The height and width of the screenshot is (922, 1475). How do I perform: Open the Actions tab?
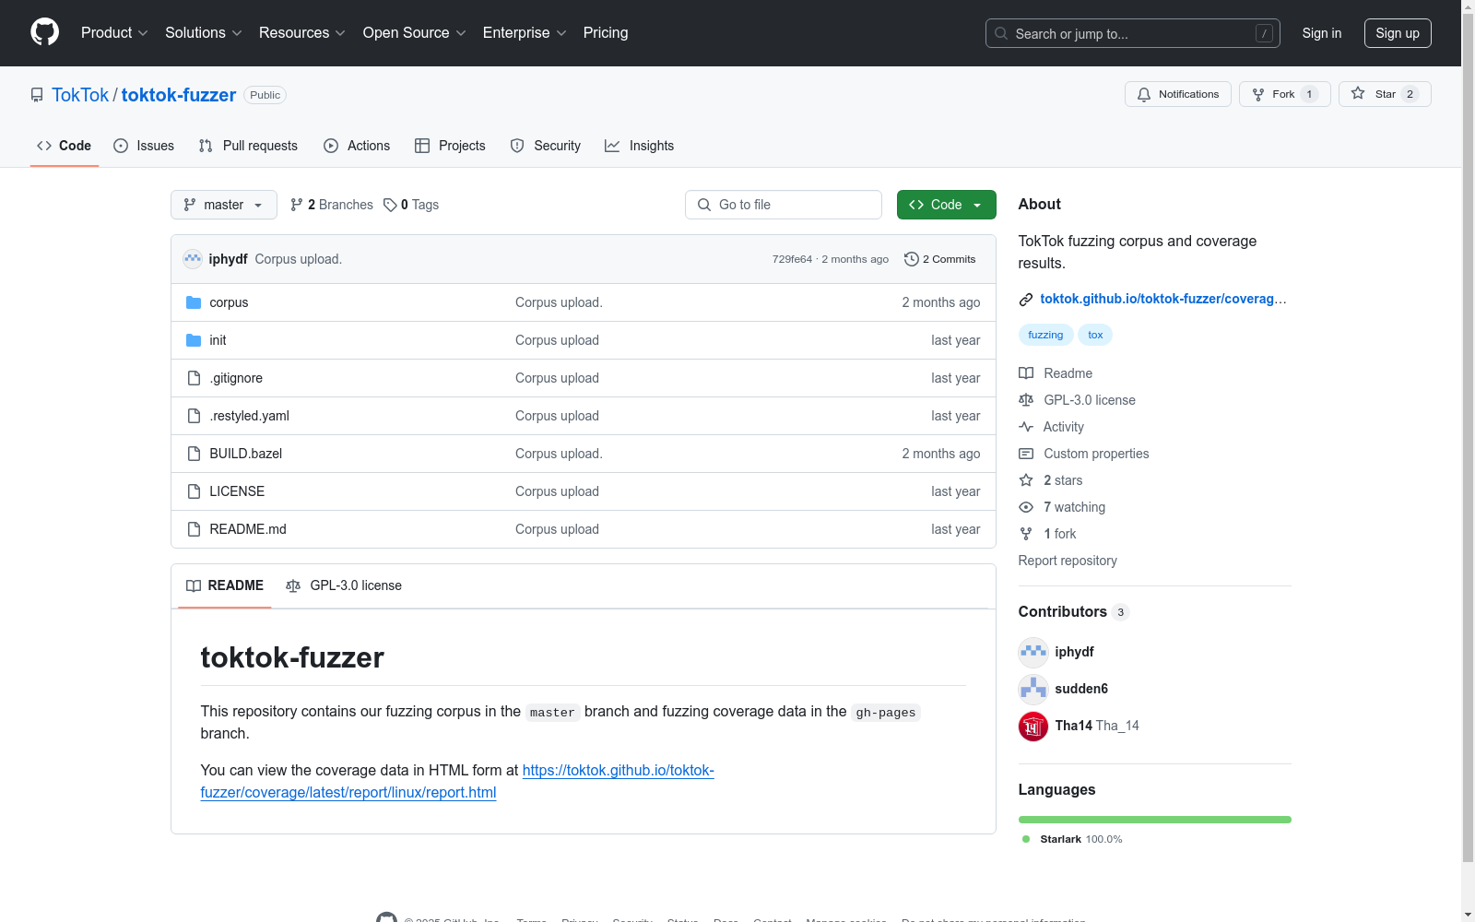coord(357,146)
